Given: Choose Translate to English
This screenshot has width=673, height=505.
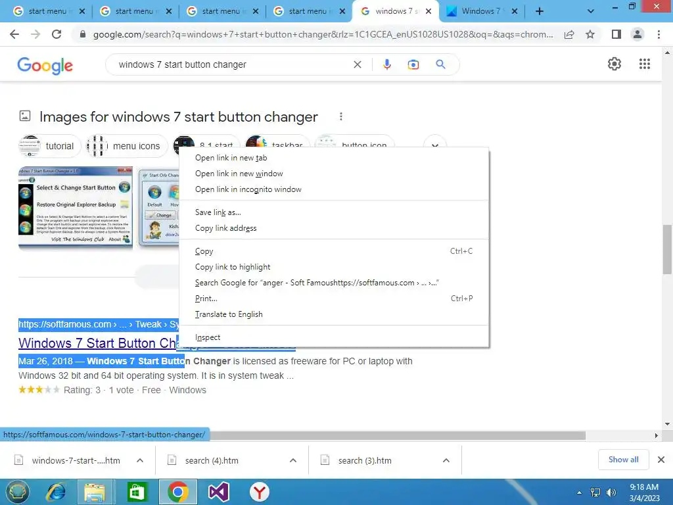Looking at the screenshot, I should pos(334,314).
